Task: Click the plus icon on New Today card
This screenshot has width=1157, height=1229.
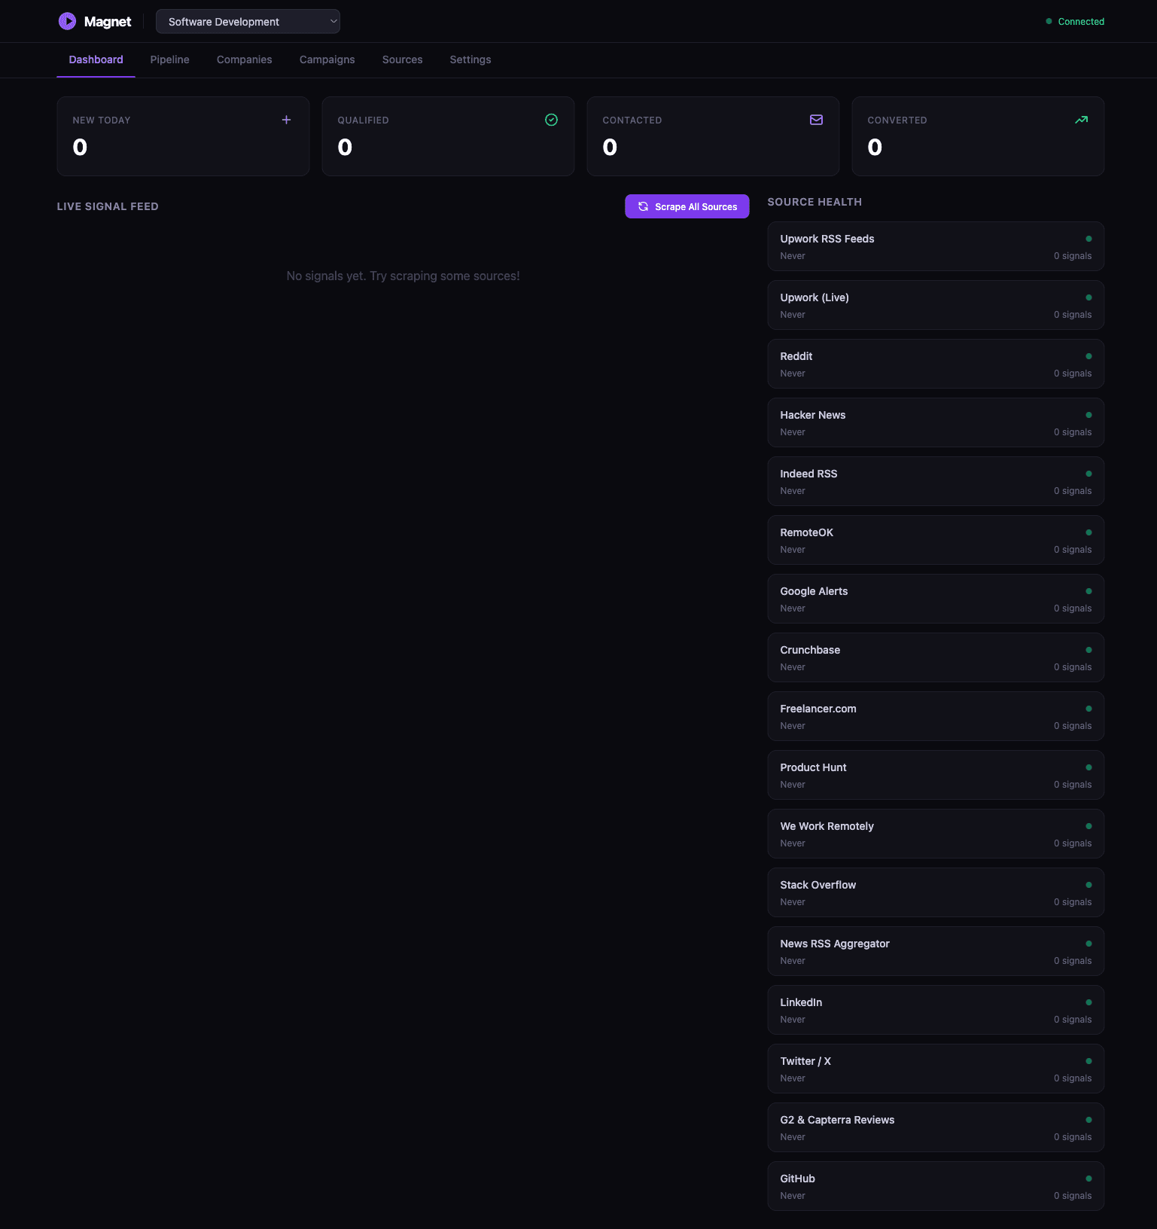Action: click(286, 120)
